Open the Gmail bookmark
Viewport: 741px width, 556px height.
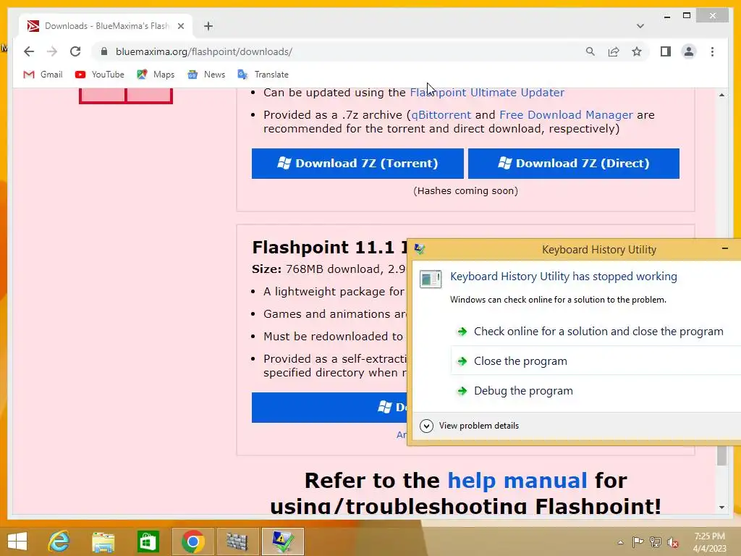point(43,75)
